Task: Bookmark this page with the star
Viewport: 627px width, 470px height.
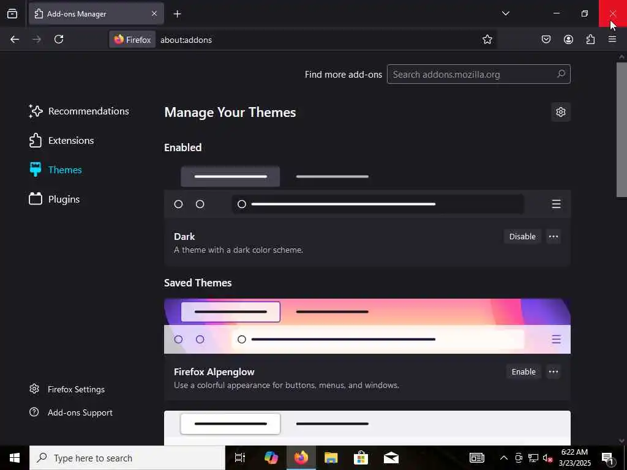Action: pyautogui.click(x=487, y=39)
